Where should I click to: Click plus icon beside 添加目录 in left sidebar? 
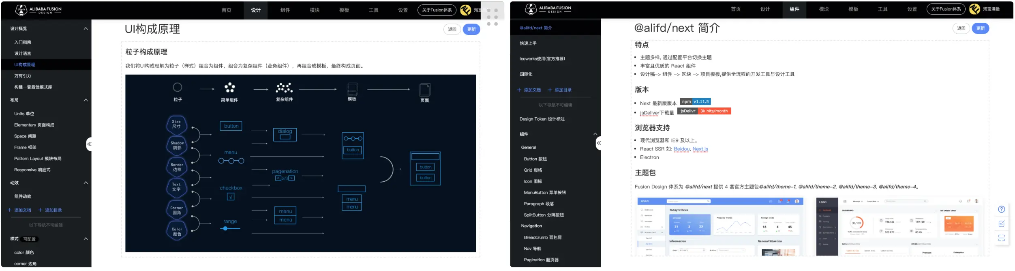pyautogui.click(x=40, y=210)
